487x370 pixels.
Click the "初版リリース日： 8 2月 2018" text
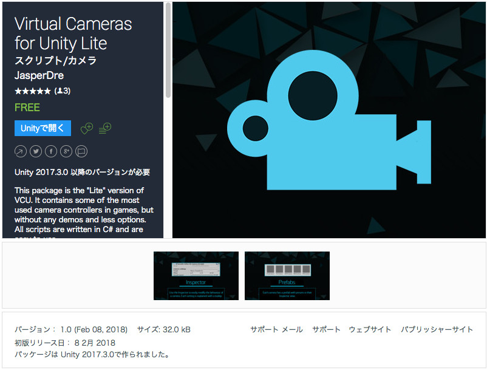65,343
